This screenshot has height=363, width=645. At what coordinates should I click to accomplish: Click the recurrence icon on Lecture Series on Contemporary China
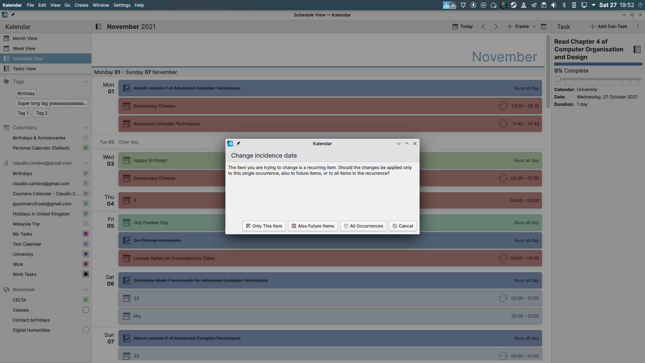point(503,258)
